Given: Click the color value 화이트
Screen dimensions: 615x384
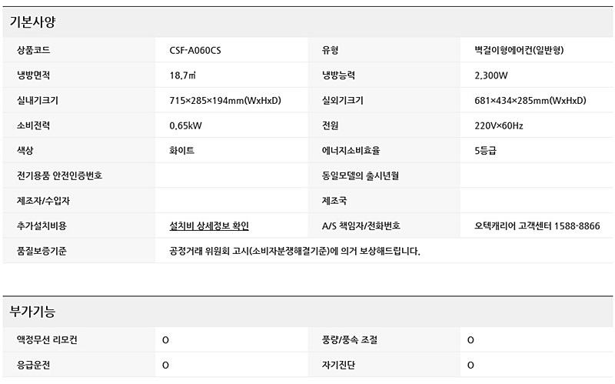Looking at the screenshot, I should (181, 151).
